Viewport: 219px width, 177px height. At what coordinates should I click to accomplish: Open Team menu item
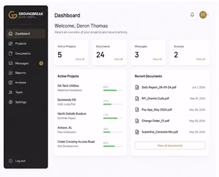click(26, 92)
